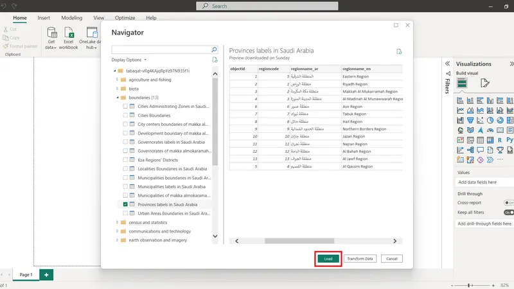Collapse the Visualizations pane with the chevron arrows
The width and height of the screenshot is (514, 289).
pos(511,64)
